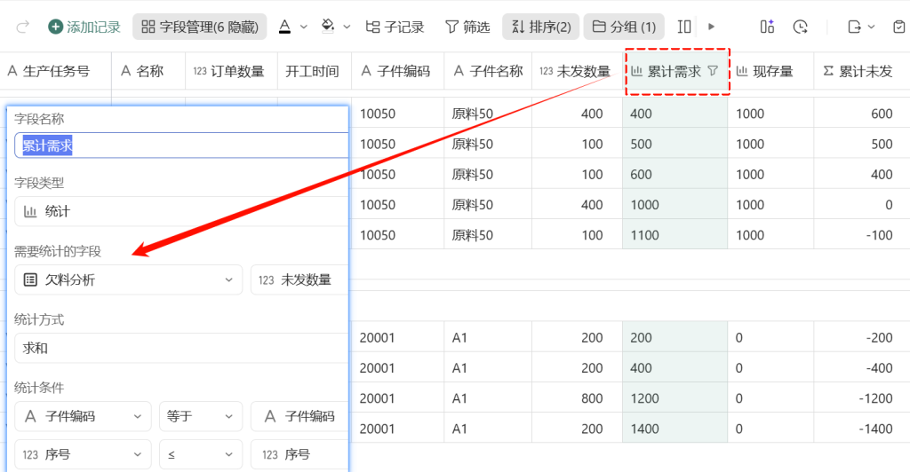Open the 欠料分析 table dropdown

(128, 279)
